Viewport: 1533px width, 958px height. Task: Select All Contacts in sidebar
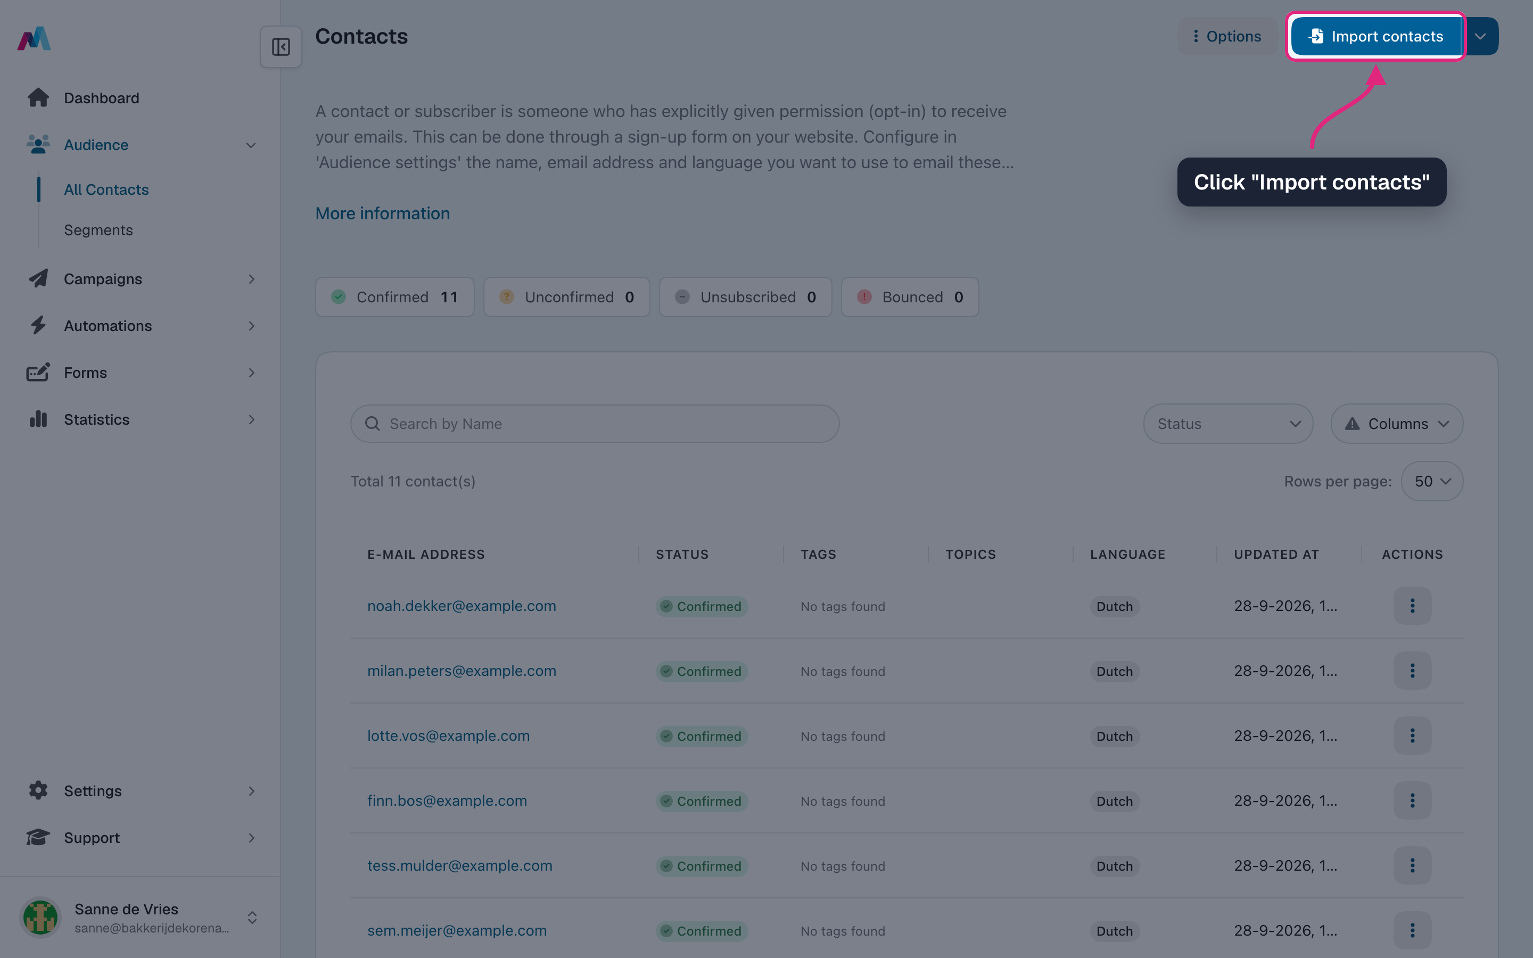(x=106, y=189)
